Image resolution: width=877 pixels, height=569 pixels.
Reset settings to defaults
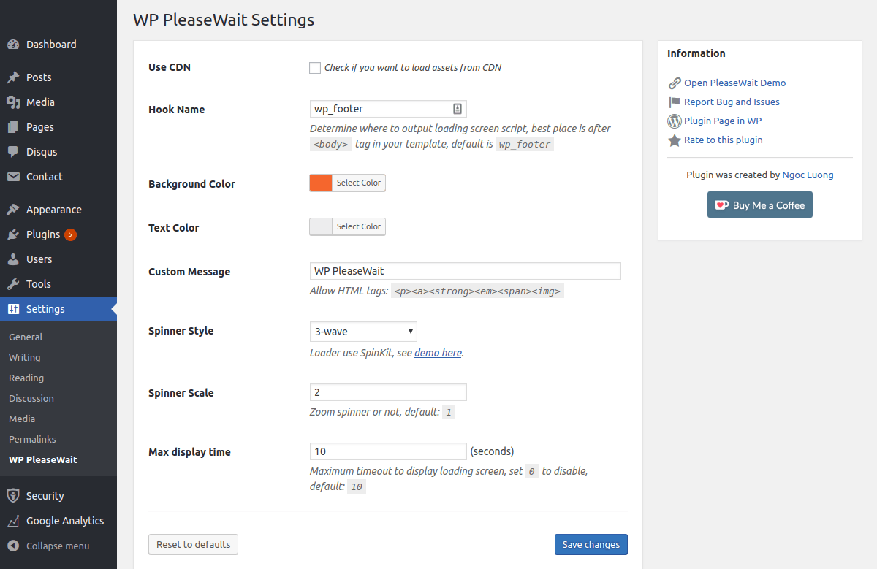pos(193,544)
